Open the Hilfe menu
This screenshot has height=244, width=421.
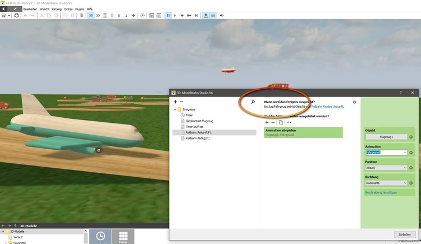pyautogui.click(x=90, y=9)
